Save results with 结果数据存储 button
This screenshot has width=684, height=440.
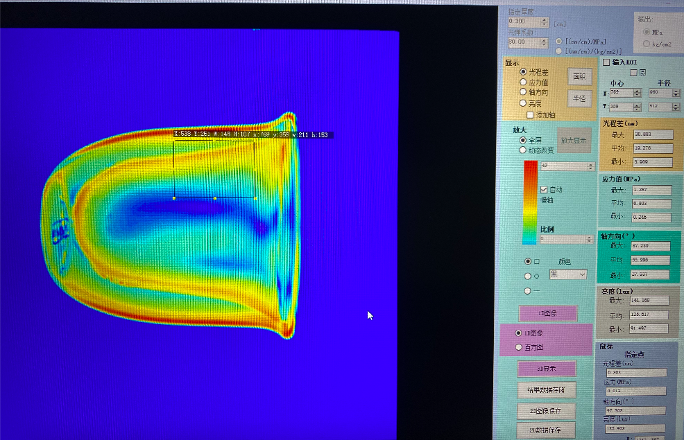coord(547,390)
